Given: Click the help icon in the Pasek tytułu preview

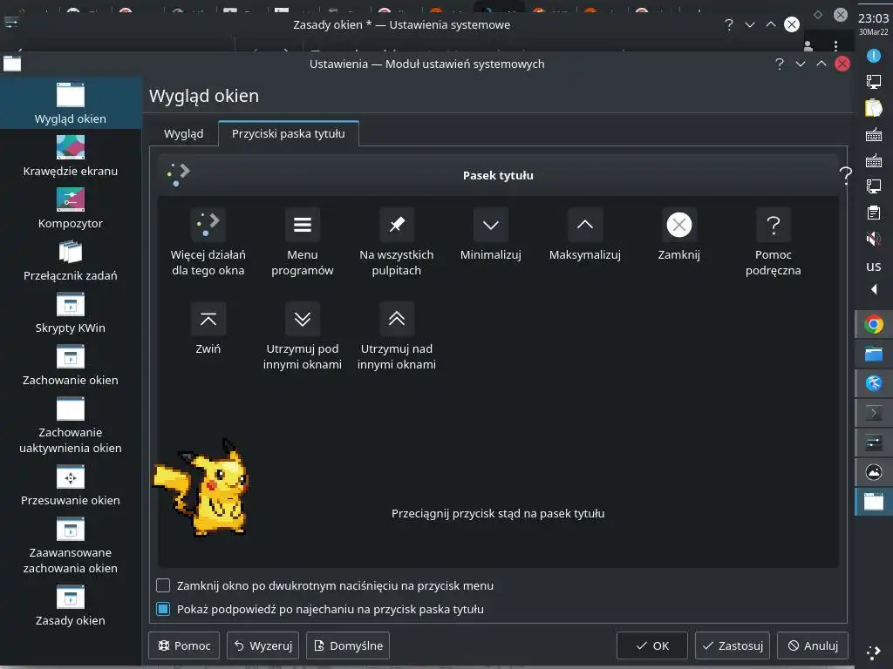Looking at the screenshot, I should (x=846, y=175).
